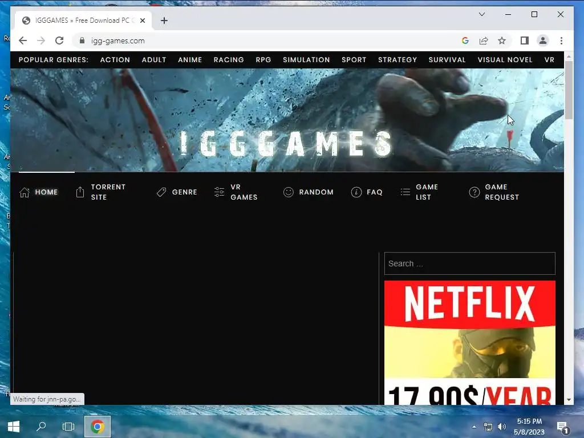This screenshot has width=584, height=438.
Task: Click the Genre tag icon
Action: point(161,192)
